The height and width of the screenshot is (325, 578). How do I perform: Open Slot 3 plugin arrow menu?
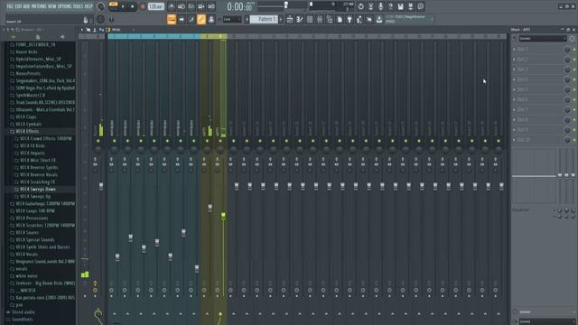point(515,70)
